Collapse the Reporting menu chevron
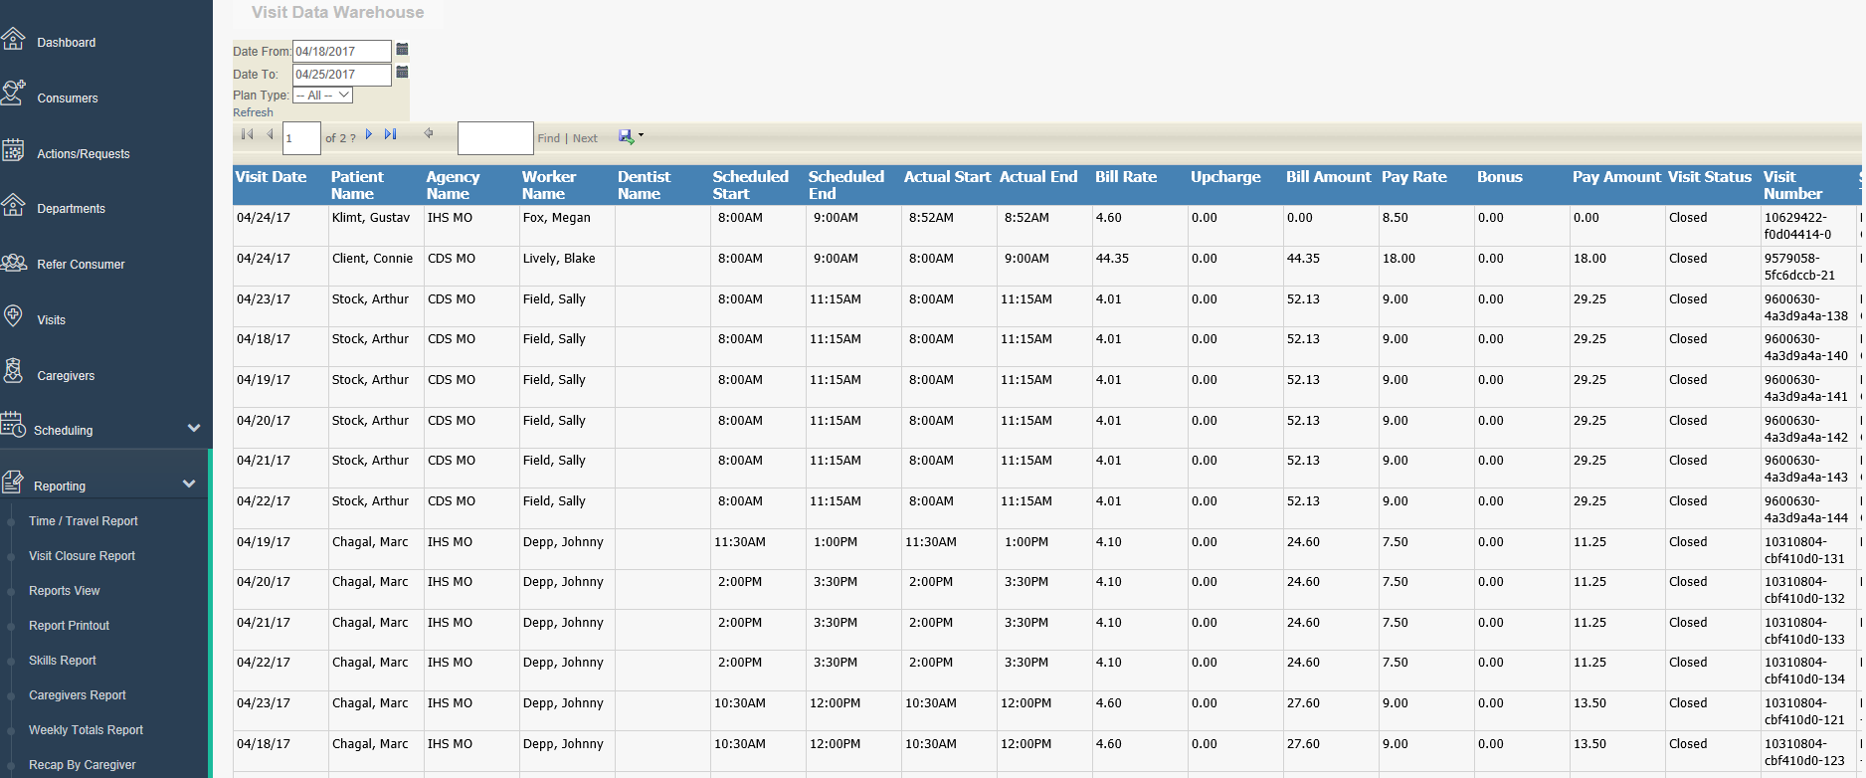This screenshot has height=778, width=1866. 189,484
